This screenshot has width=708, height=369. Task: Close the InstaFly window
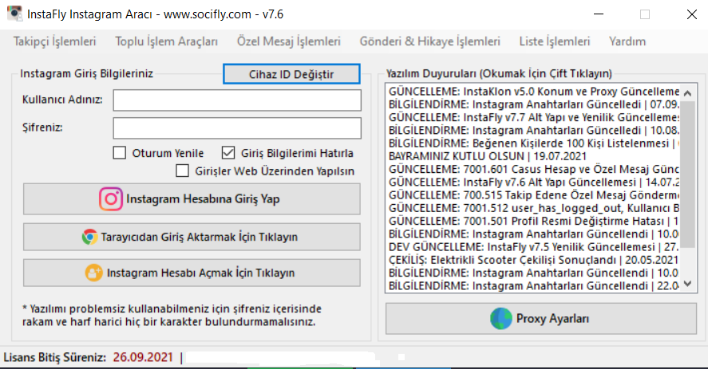click(692, 14)
